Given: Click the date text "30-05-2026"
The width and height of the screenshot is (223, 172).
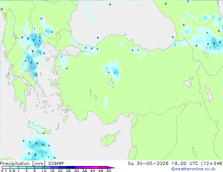Looking at the screenshot, I should pos(152,164).
